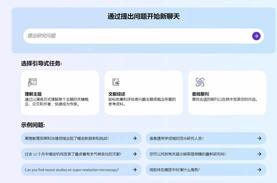Click arrow beside 线粒体 cancer question
The width and height of the screenshot is (277, 183).
click(259, 170)
